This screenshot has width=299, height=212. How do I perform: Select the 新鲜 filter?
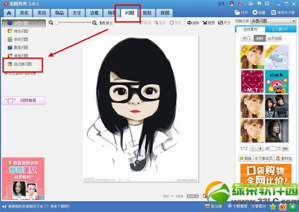click(260, 38)
